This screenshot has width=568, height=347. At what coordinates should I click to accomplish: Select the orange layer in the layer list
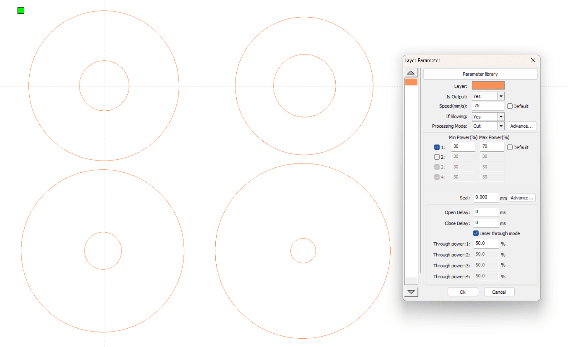(411, 82)
